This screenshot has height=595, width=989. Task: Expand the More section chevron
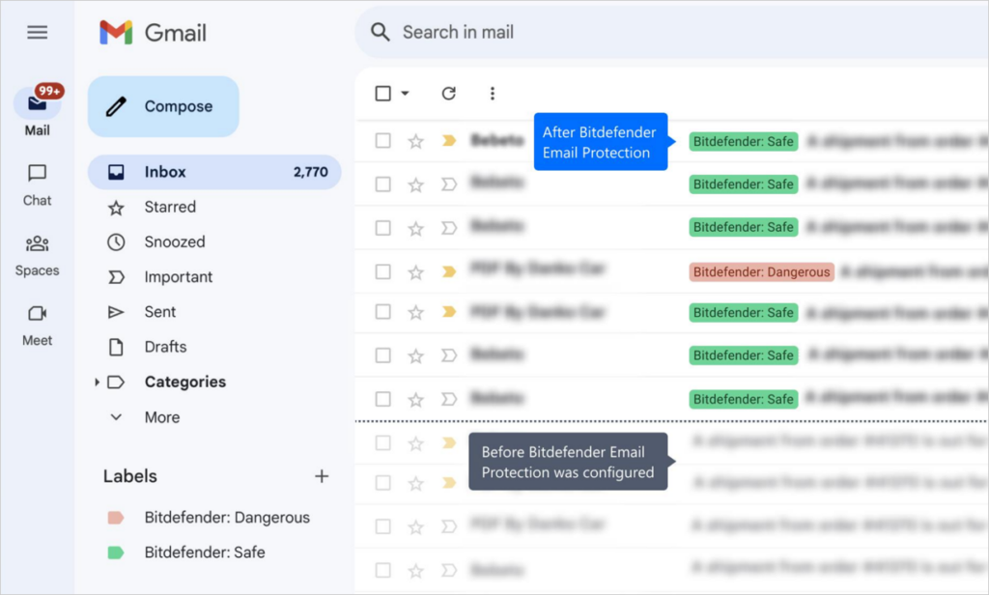click(x=116, y=417)
